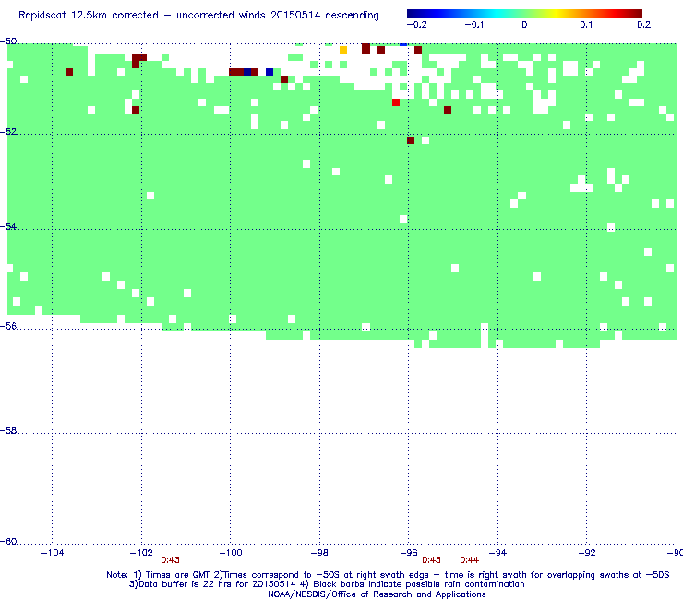Click the bright red data cell near -96
The width and height of the screenshot is (683, 600).
(396, 102)
